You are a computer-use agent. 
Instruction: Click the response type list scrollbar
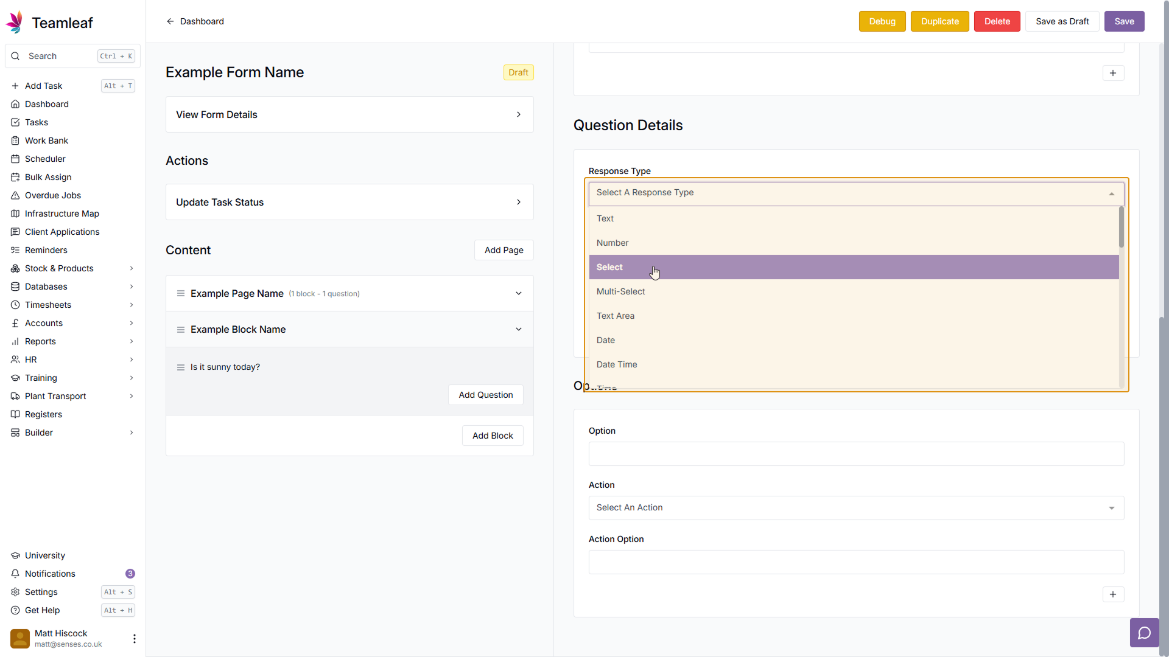click(1121, 228)
